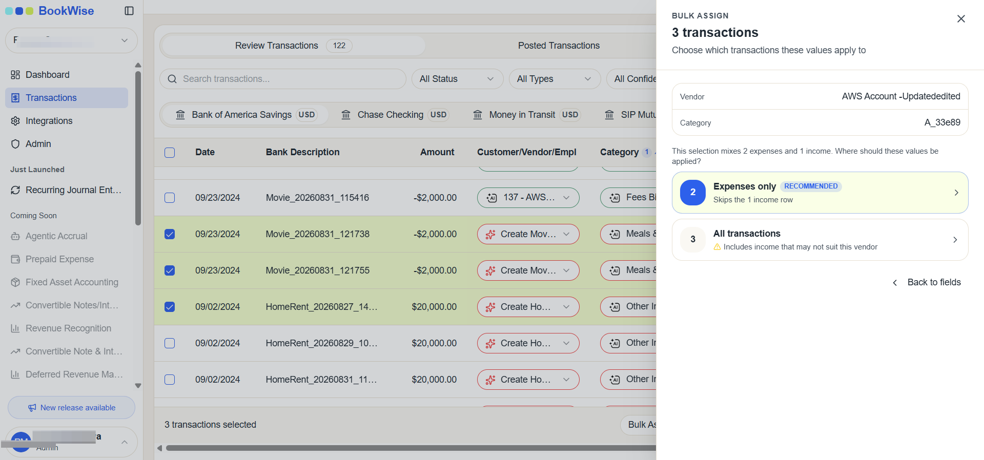Close the Bulk Assign panel
Screen dimensions: 984x460
tap(961, 19)
